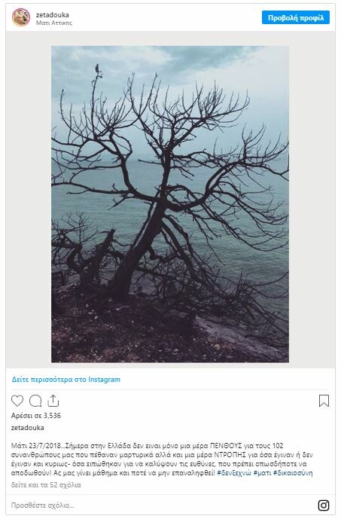Open the #δικαιοσύνη hashtag

click(x=293, y=473)
